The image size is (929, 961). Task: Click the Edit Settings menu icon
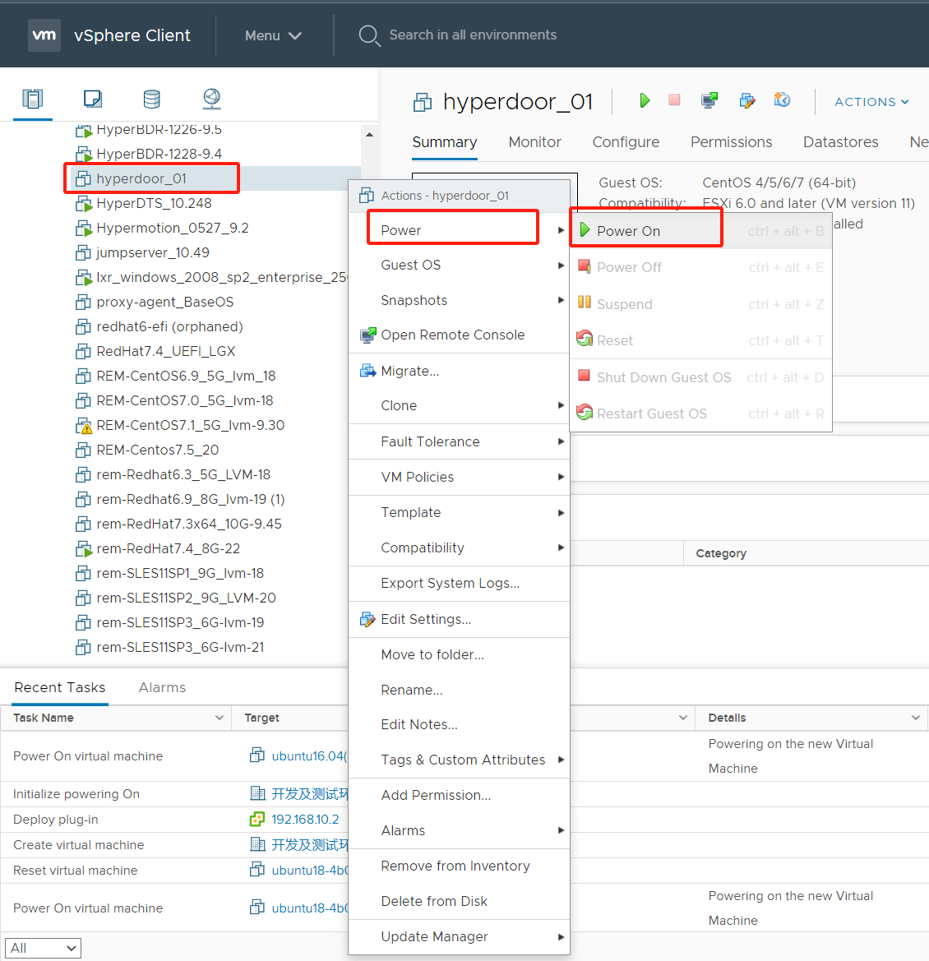367,619
